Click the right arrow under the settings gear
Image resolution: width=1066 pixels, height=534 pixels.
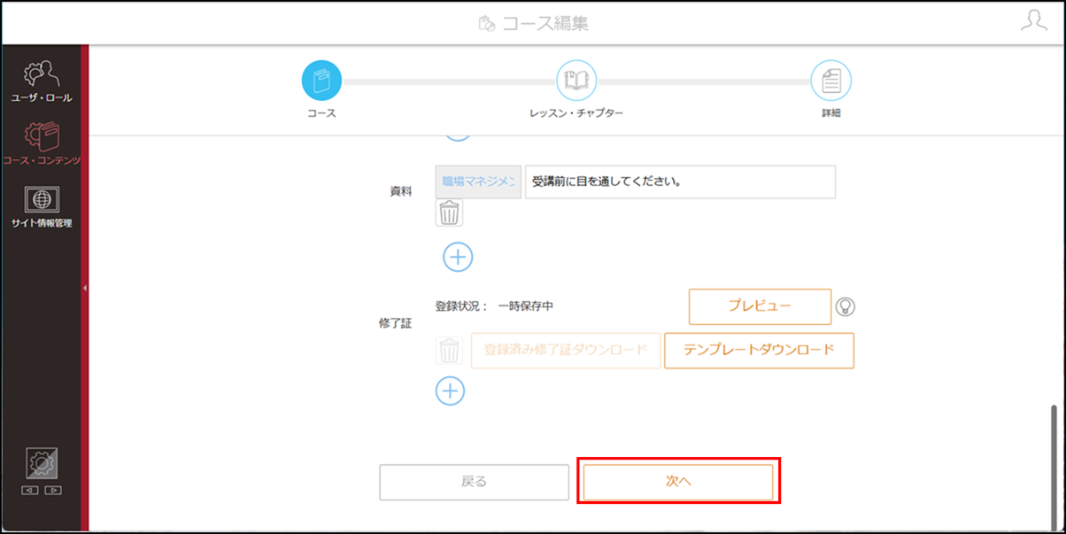(x=53, y=490)
